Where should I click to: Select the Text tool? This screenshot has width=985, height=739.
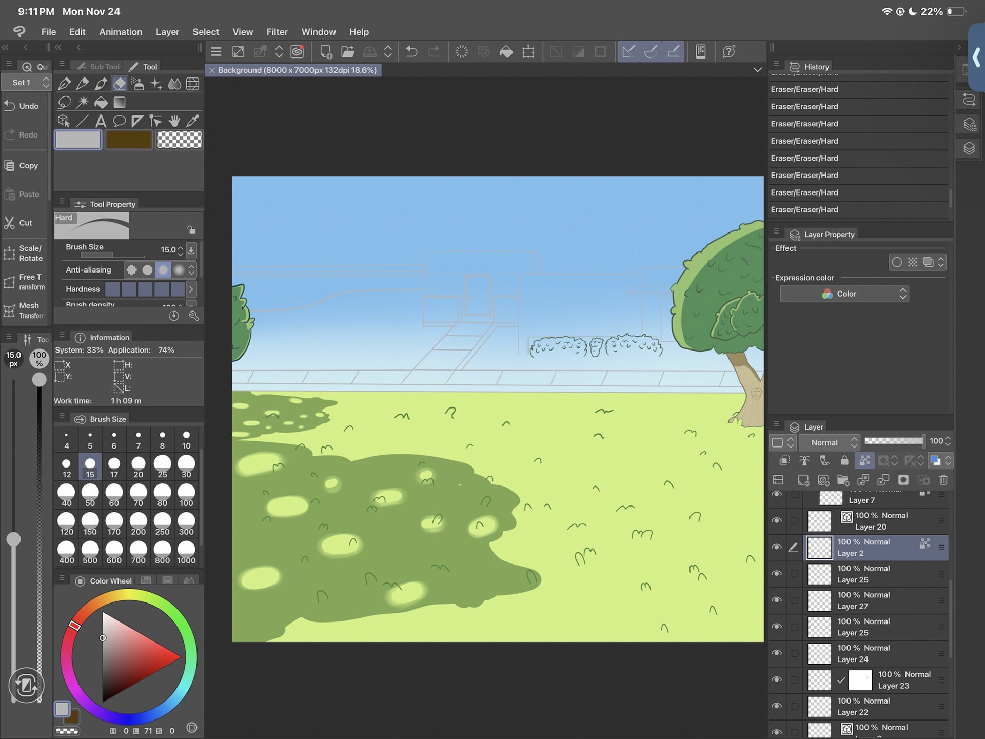coord(101,121)
